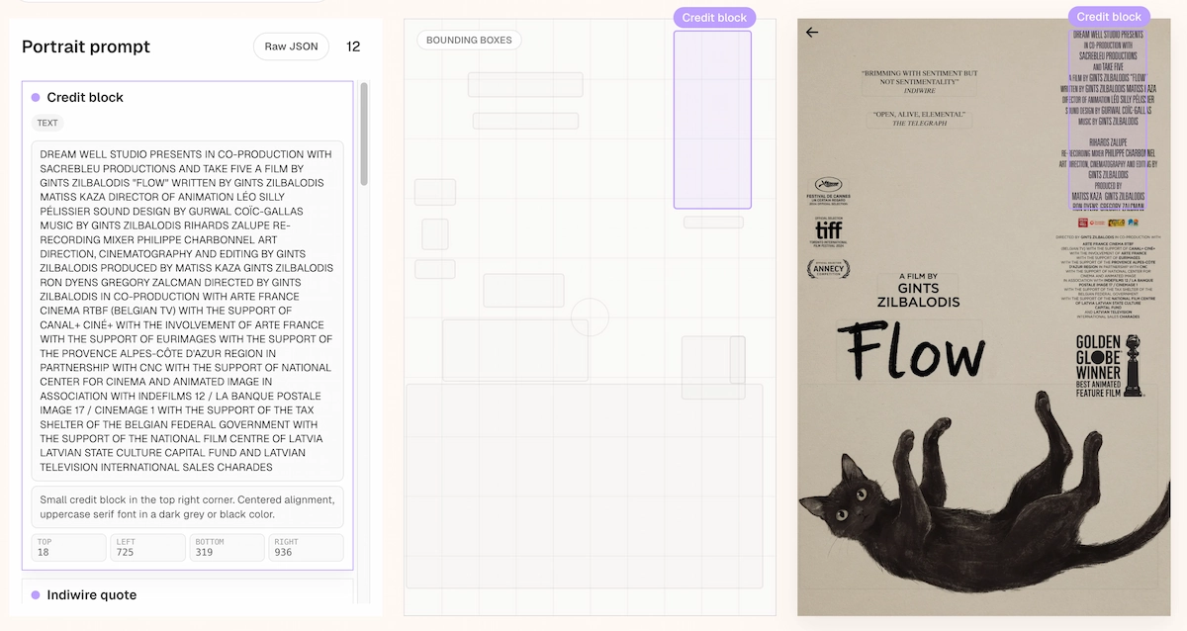Open the Indiwire quote card
The height and width of the screenshot is (631, 1187).
[x=187, y=591]
